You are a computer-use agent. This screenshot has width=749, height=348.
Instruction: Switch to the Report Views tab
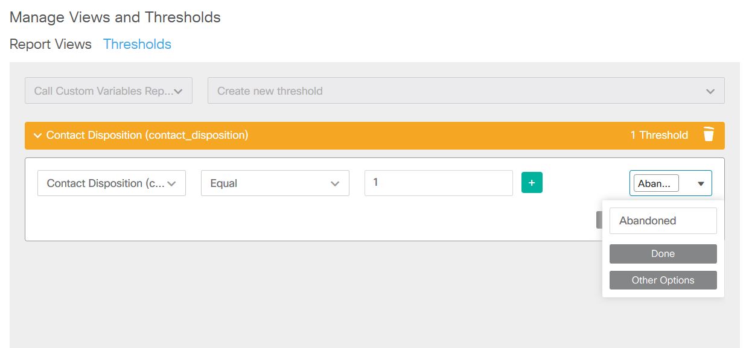(x=50, y=44)
